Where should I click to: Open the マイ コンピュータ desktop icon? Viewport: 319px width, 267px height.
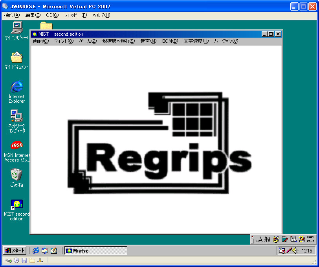pyautogui.click(x=16, y=27)
